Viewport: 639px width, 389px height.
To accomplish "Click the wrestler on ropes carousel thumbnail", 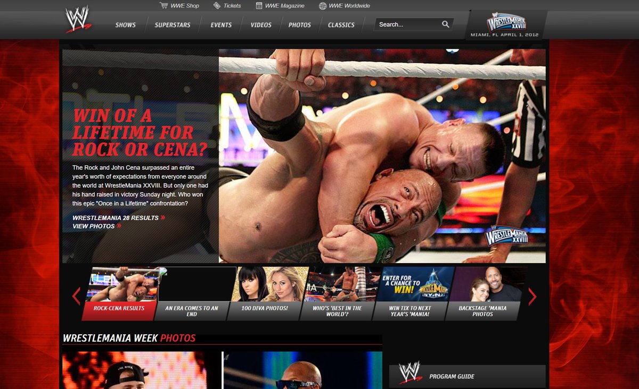I will (x=343, y=284).
